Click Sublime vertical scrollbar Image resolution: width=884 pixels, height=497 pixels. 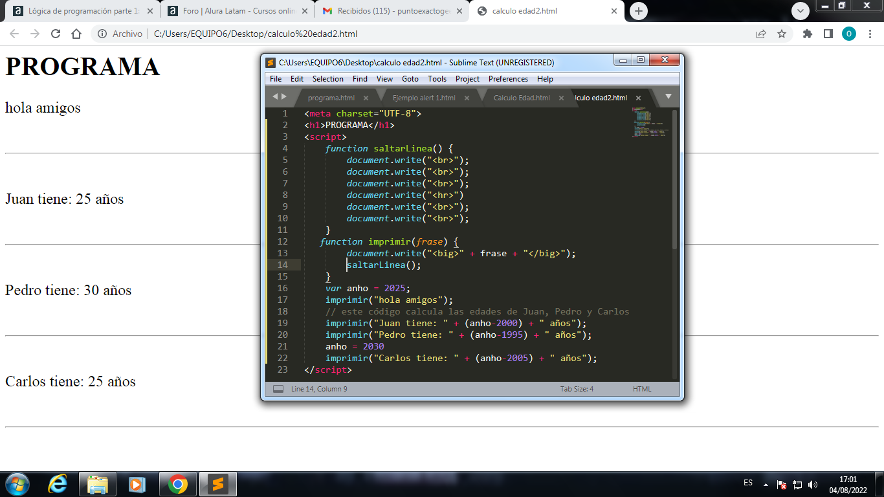pos(675,180)
